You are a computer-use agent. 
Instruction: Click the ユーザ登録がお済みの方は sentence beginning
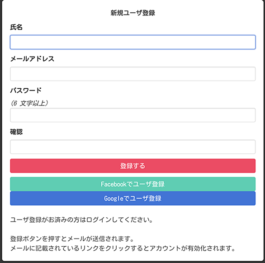(48, 220)
